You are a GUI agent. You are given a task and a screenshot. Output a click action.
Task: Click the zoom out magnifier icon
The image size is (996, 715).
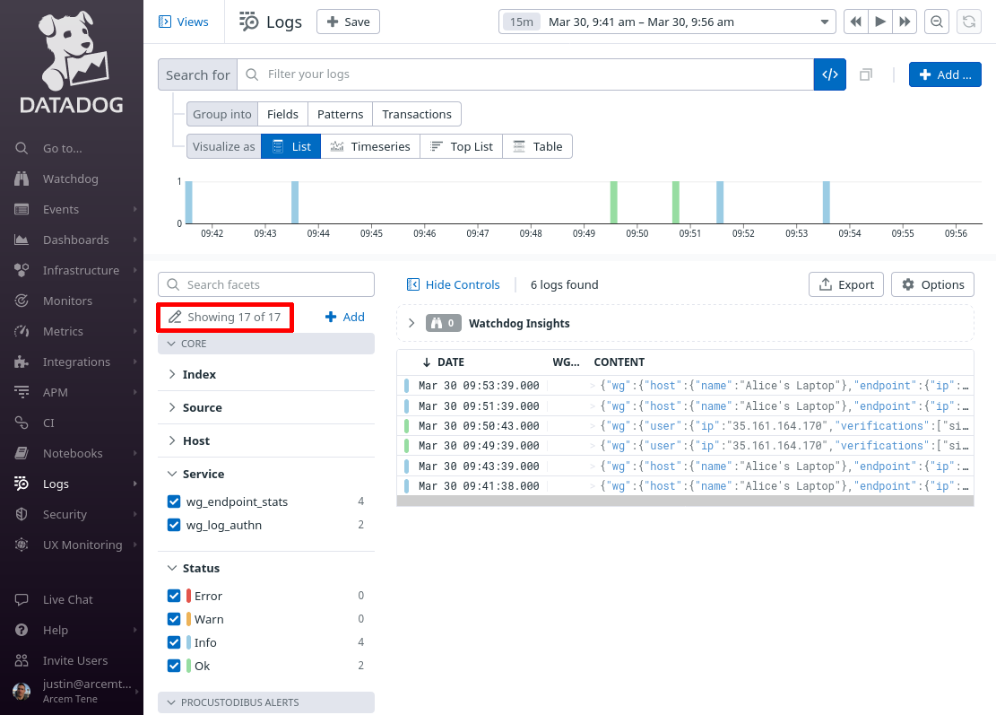[936, 22]
